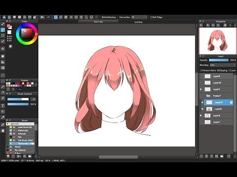Select the highlighted Eraser tool
The image size is (237, 177).
[x=2, y=30]
